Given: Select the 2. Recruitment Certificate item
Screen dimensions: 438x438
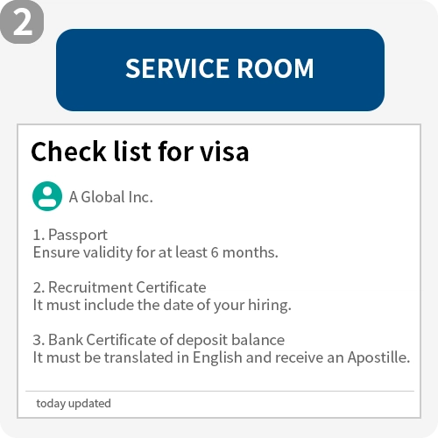Looking at the screenshot, I should [119, 287].
